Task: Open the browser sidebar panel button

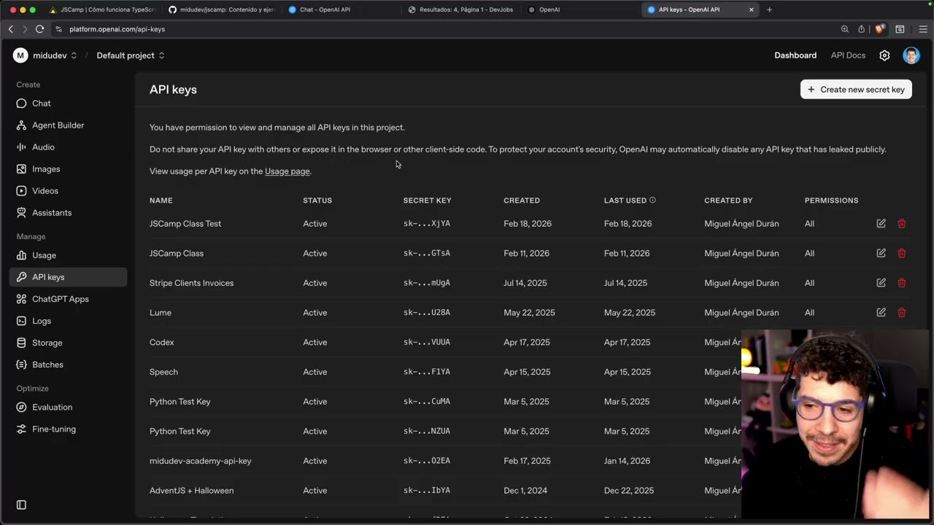Action: coord(900,29)
